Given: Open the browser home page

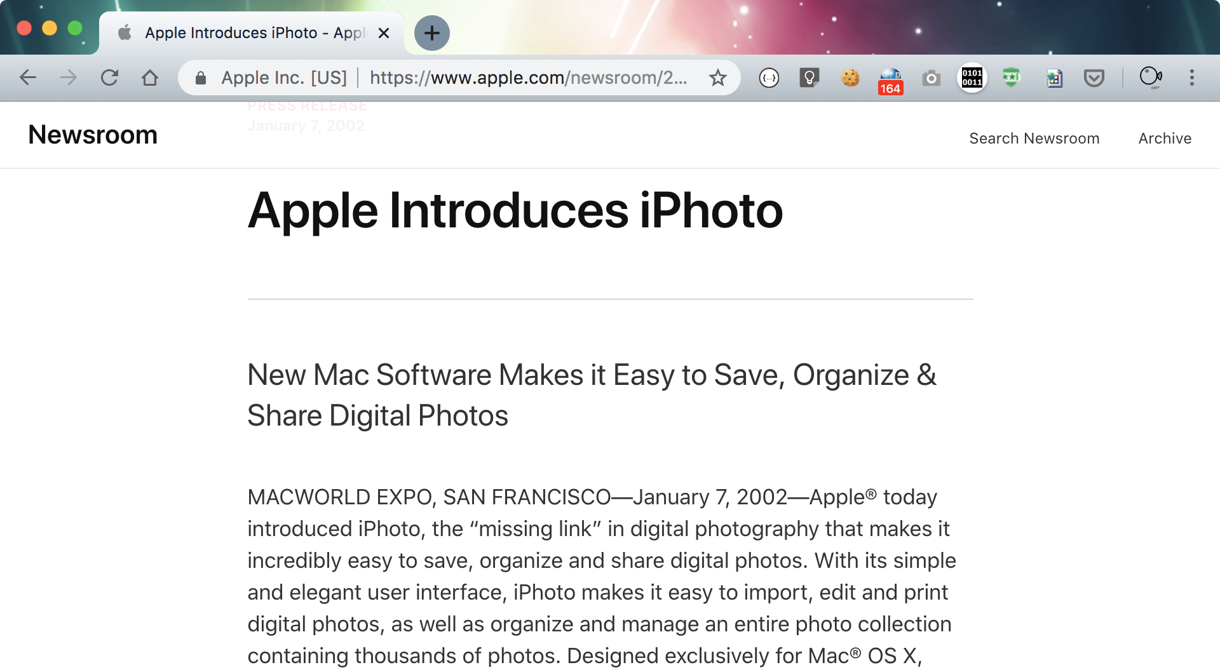Looking at the screenshot, I should tap(150, 77).
